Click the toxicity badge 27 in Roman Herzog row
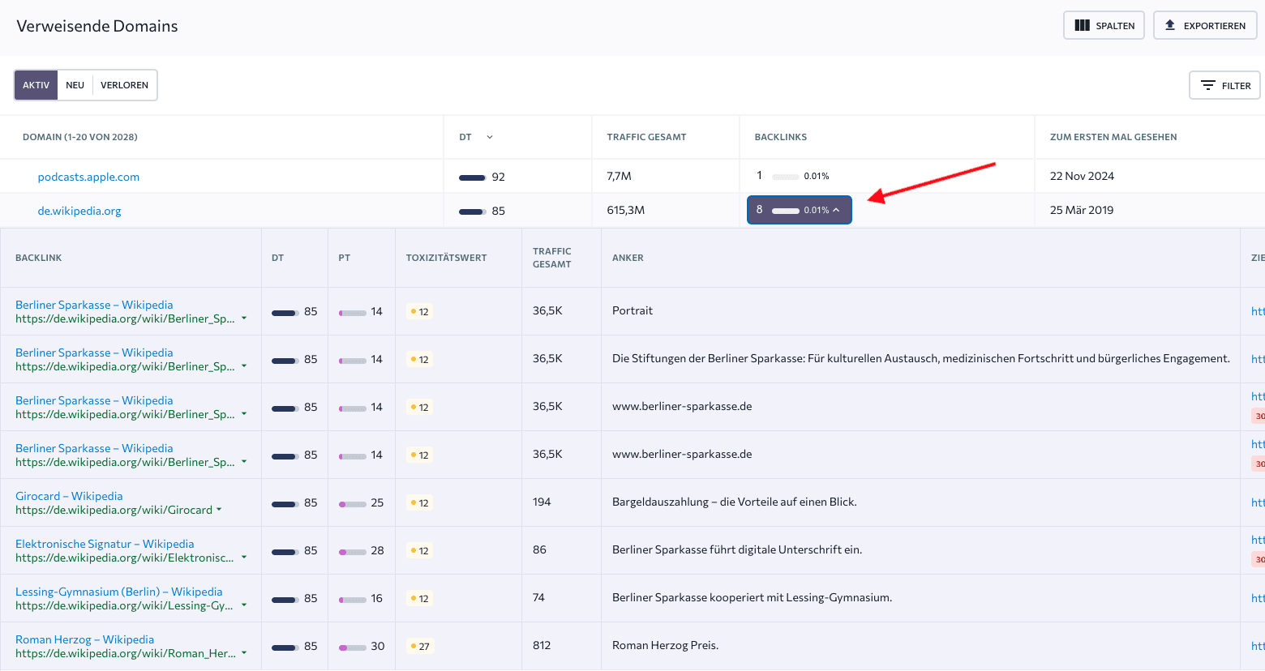Image resolution: width=1265 pixels, height=671 pixels. coord(420,646)
